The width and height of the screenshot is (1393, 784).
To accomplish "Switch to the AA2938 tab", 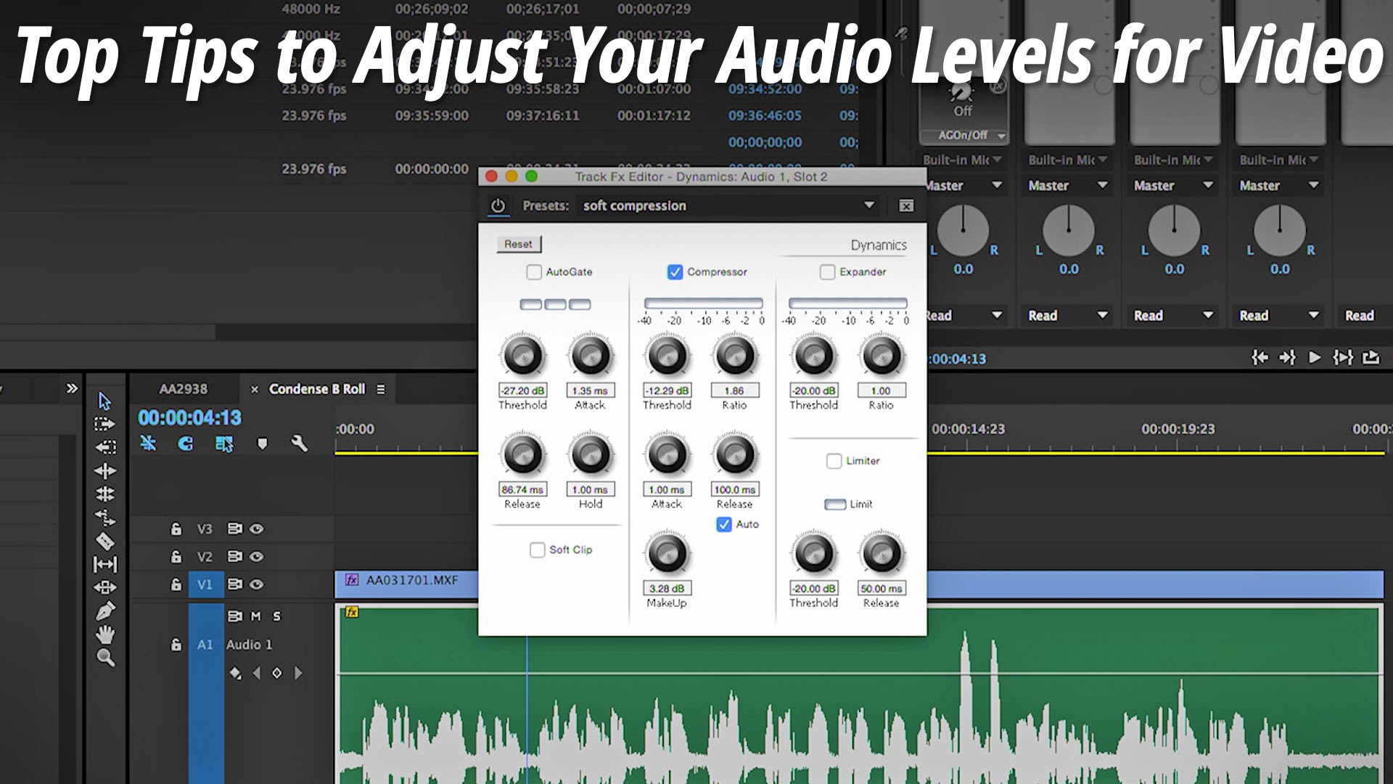I will pyautogui.click(x=183, y=389).
